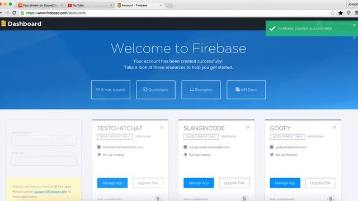This screenshot has width=358, height=201.
Task: Click Upgrade Plan on SLANGINCODE card
Action: tap(234, 183)
